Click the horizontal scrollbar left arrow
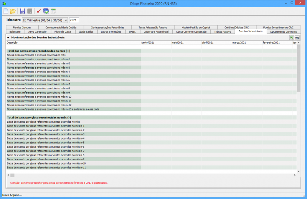Viewport: 307px width, 199px height. coord(8,175)
